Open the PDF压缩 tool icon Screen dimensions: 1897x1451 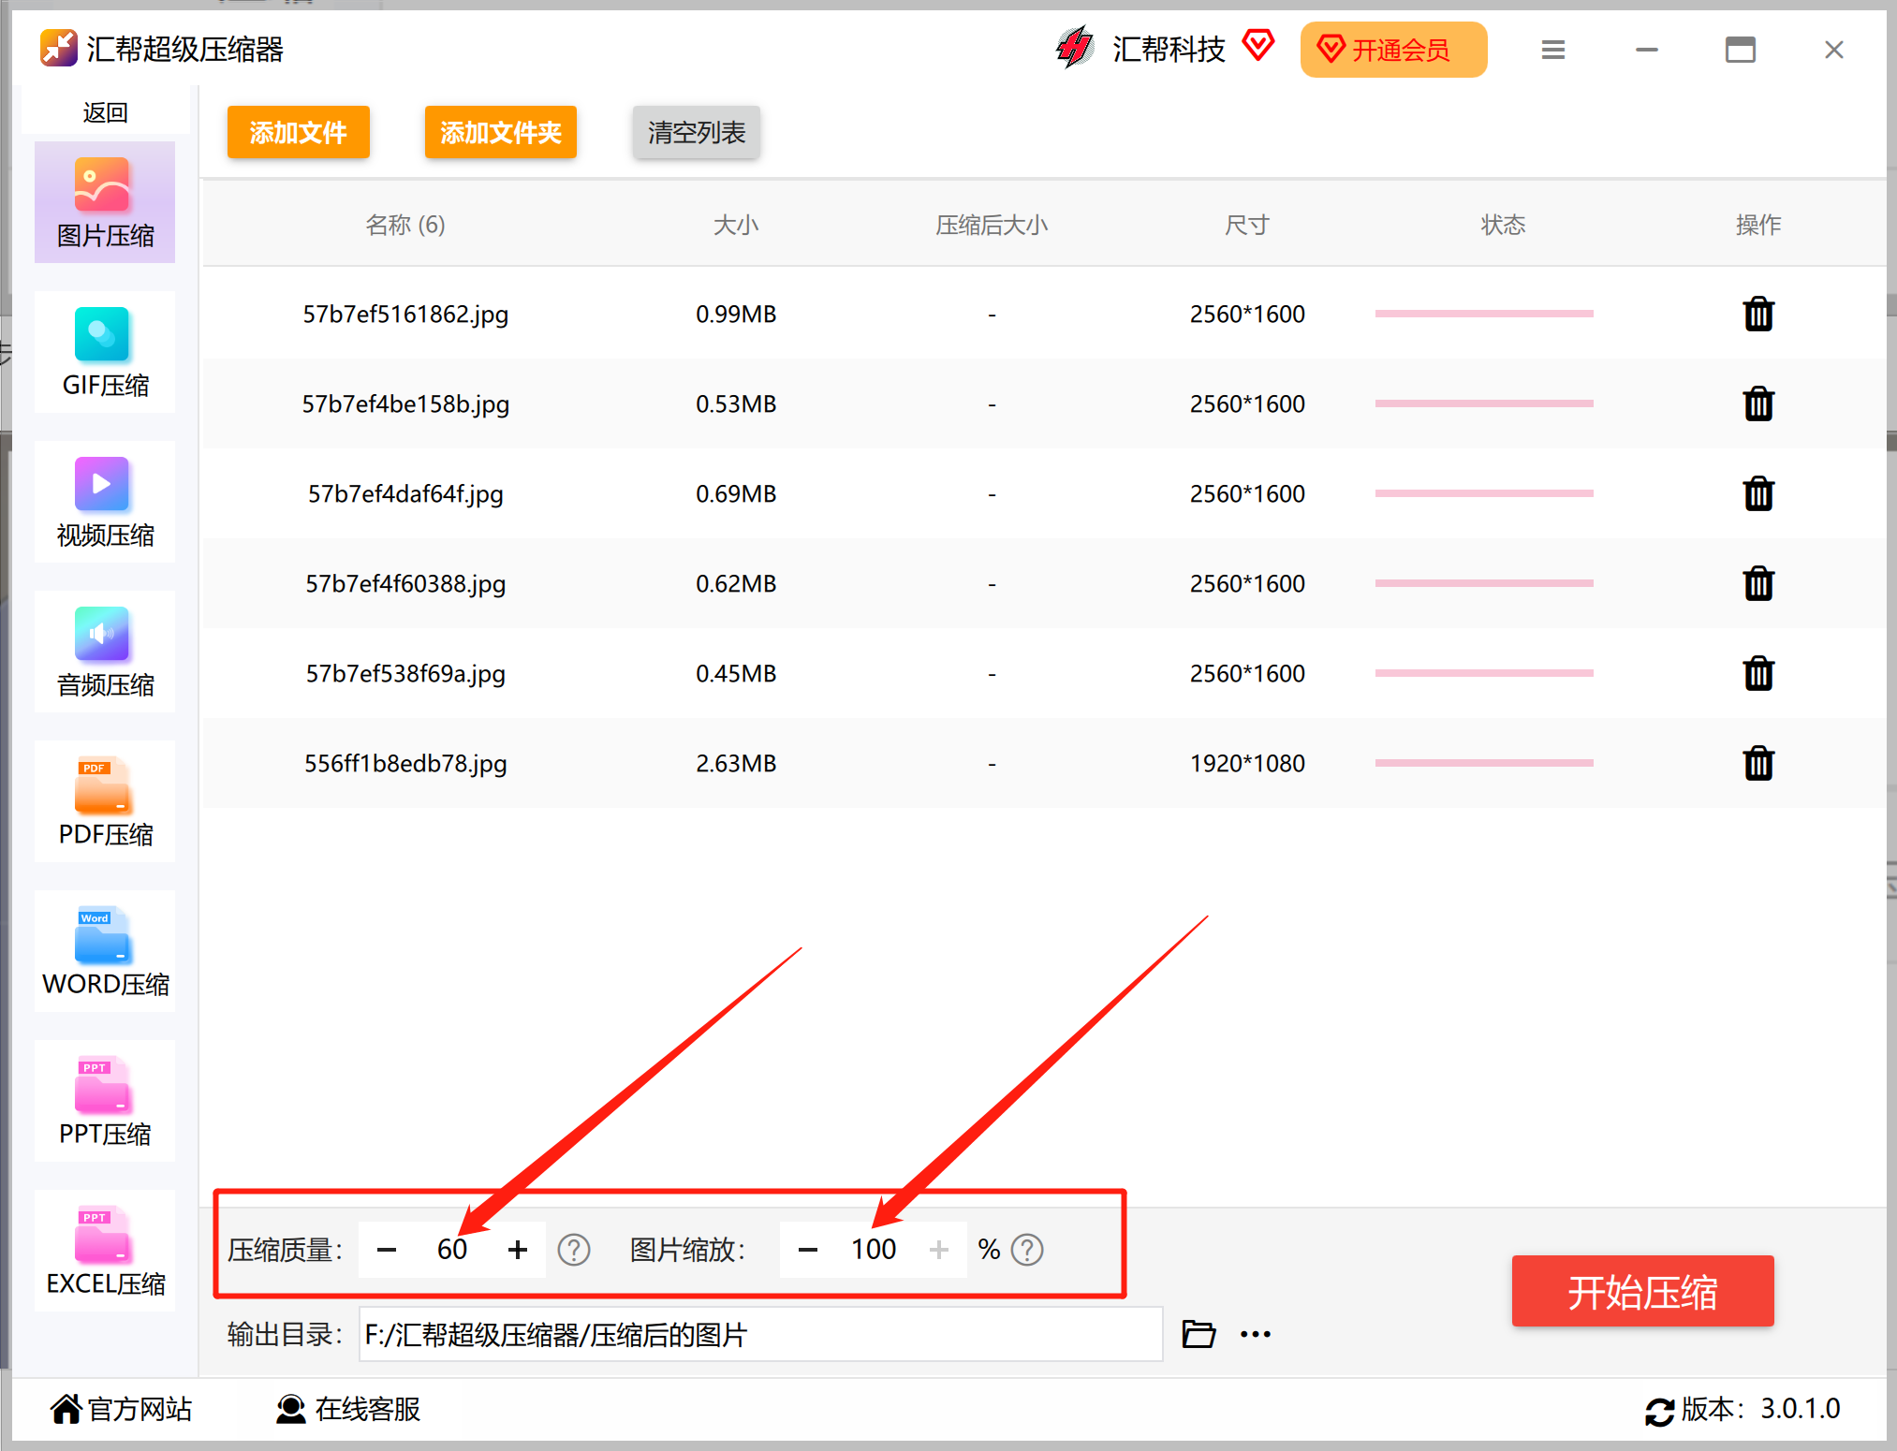click(102, 784)
